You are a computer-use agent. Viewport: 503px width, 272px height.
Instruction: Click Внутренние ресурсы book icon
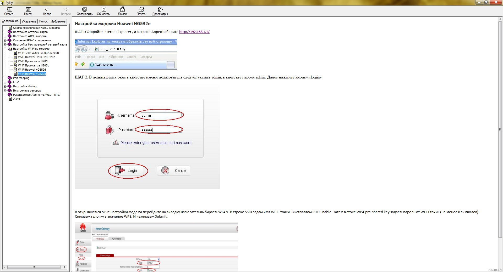[10, 90]
